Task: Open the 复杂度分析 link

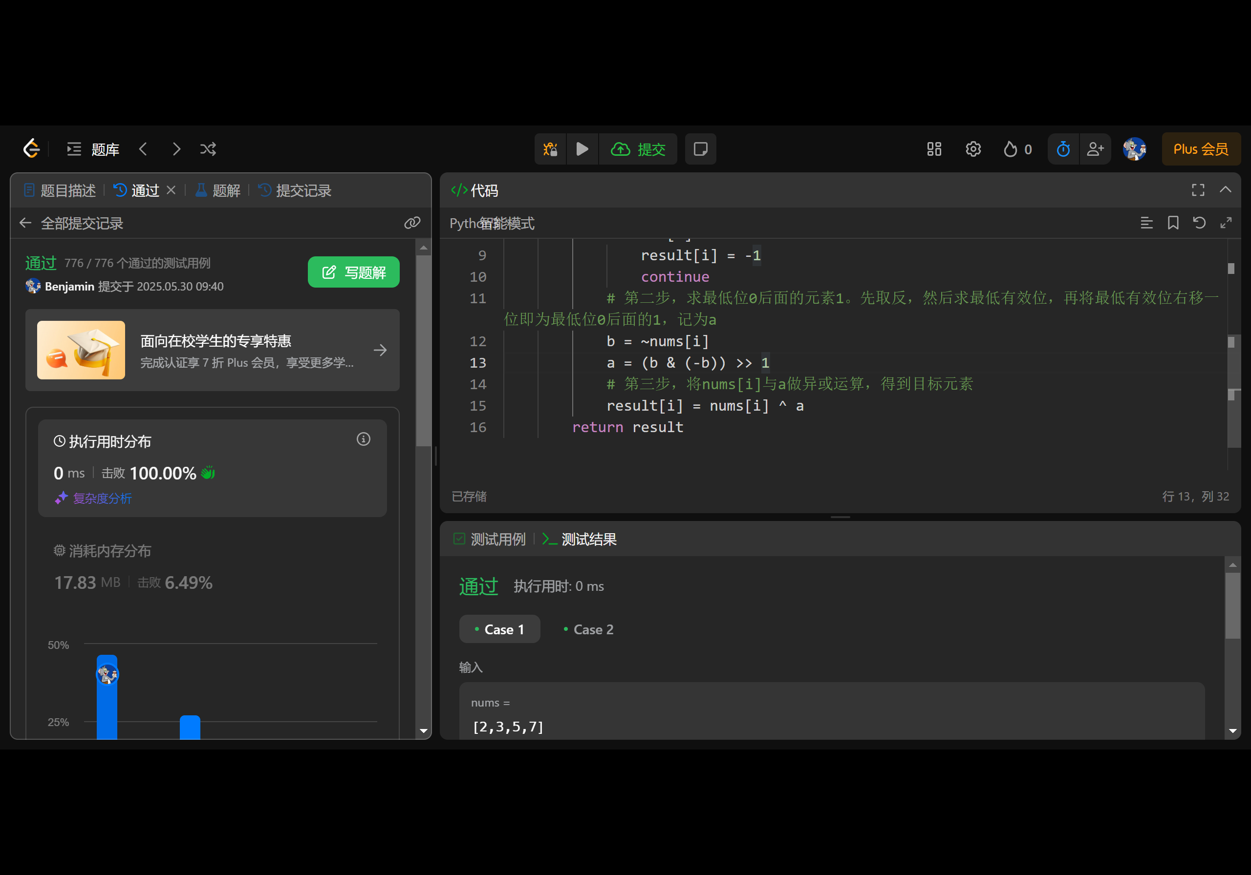Action: click(102, 498)
